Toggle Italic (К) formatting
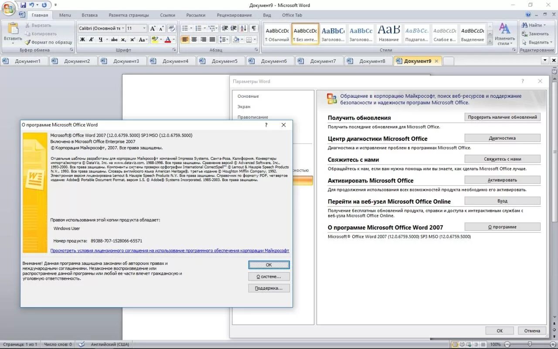 (92, 39)
